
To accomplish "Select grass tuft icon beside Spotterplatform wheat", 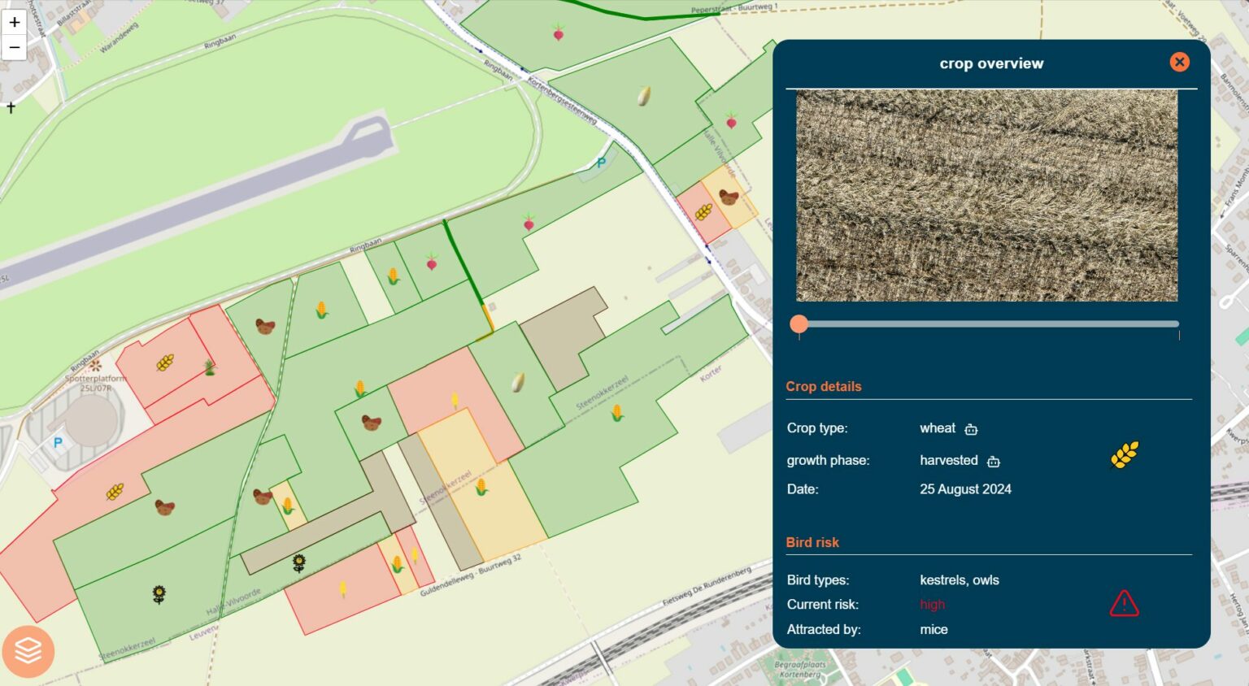I will pyautogui.click(x=210, y=367).
